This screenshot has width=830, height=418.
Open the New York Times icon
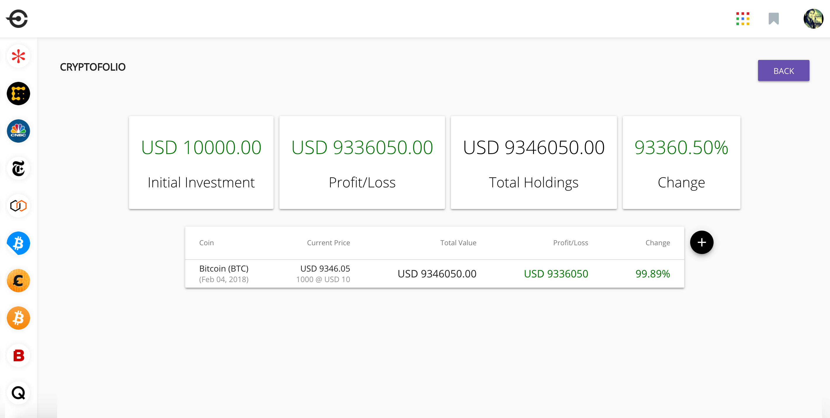18,168
